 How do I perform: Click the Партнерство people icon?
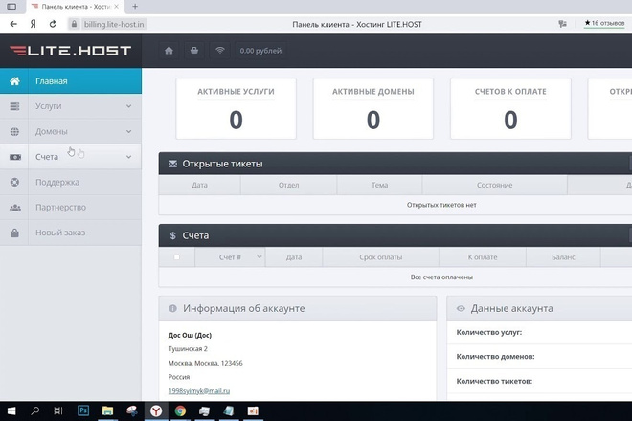(x=15, y=208)
